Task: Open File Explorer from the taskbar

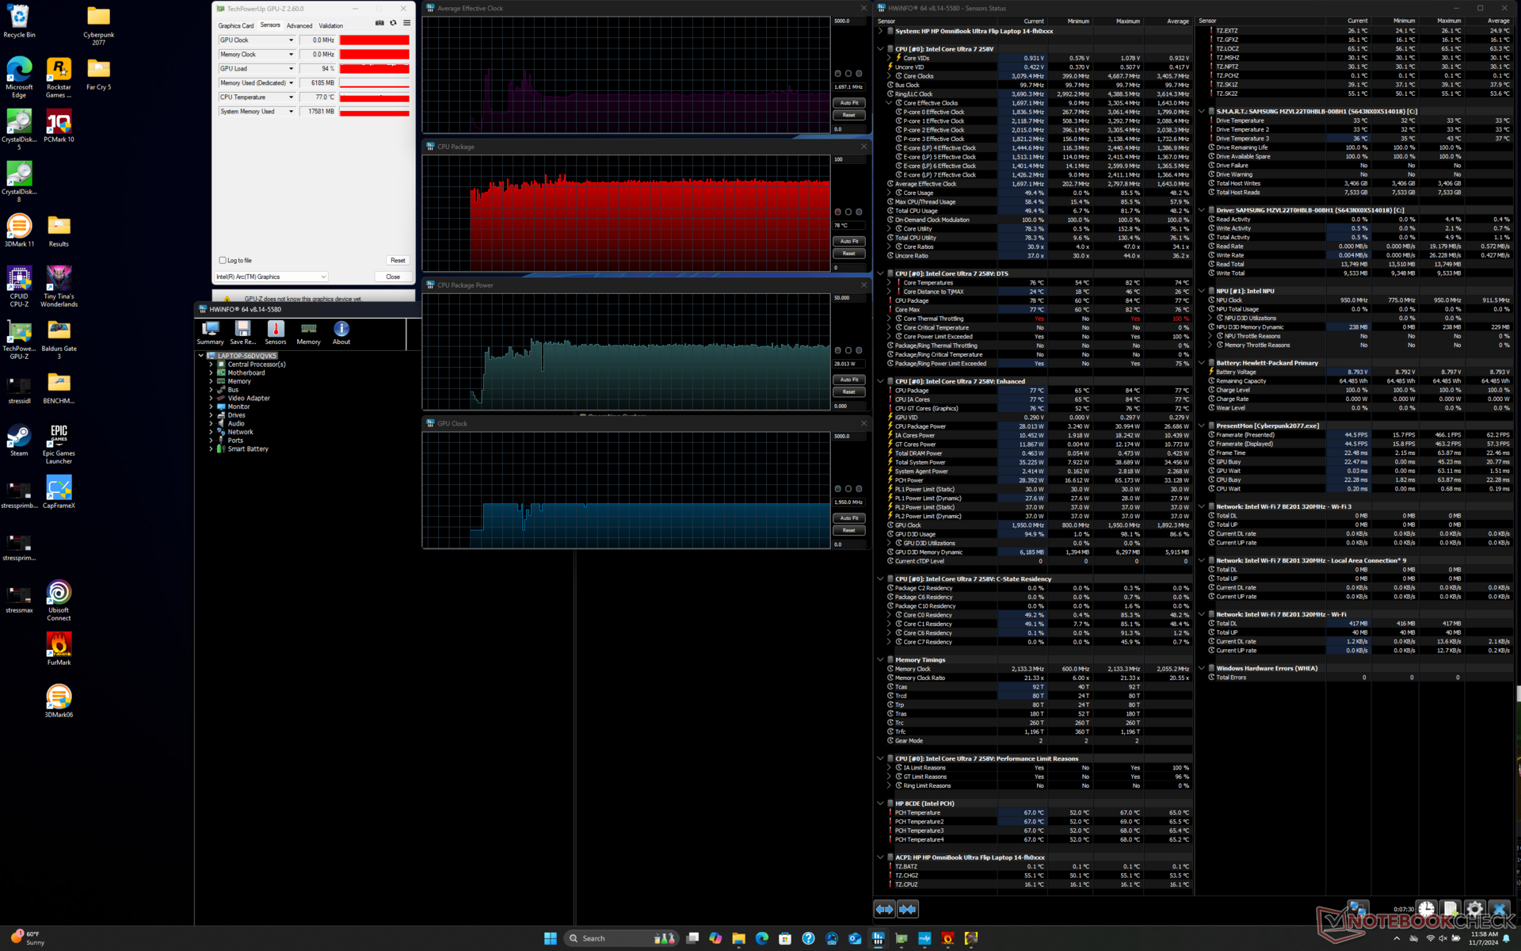Action: [x=738, y=938]
